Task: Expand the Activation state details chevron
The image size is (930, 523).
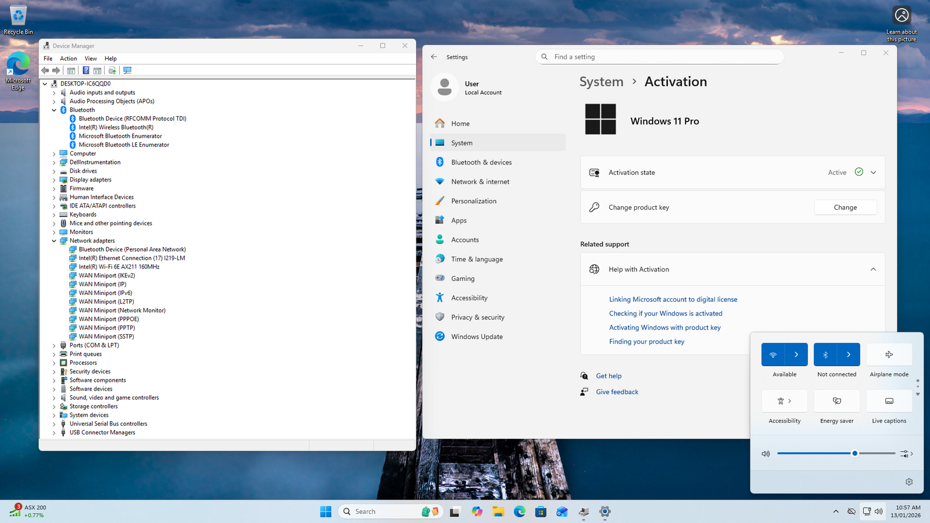Action: point(873,173)
